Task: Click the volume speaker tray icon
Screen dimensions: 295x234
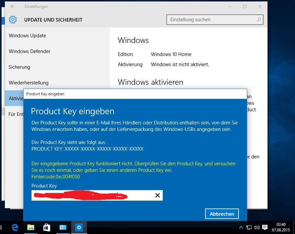Action: pos(257,228)
